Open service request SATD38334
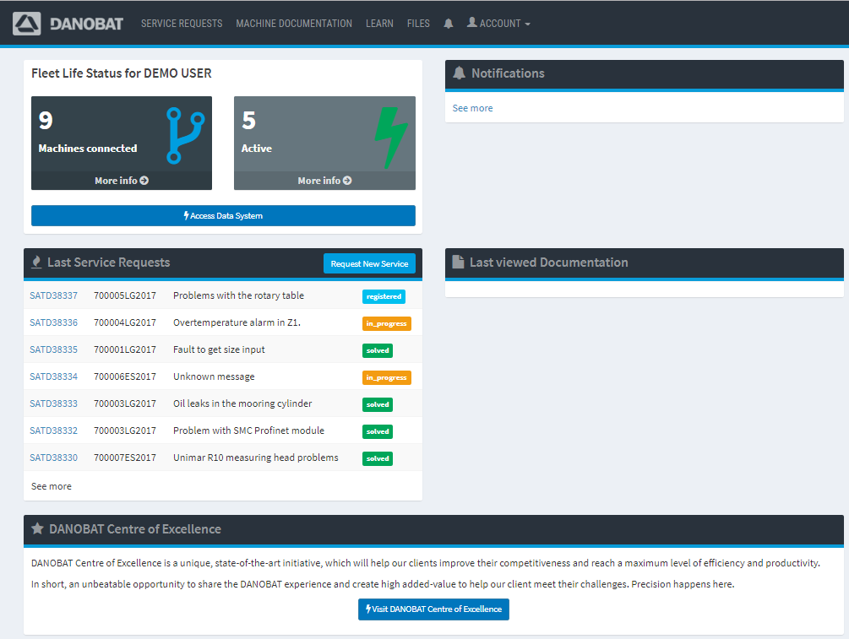 pos(53,376)
